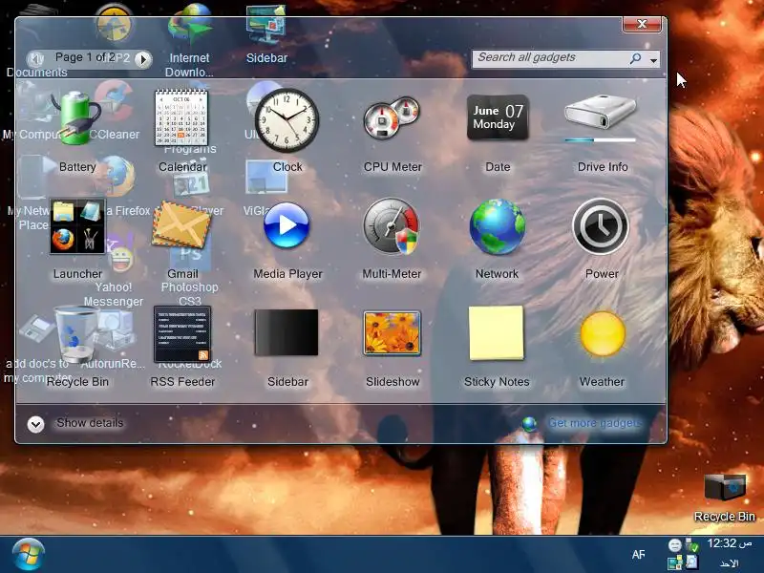Open the Get more gadgets link
Image resolution: width=764 pixels, height=573 pixels.
(x=595, y=423)
